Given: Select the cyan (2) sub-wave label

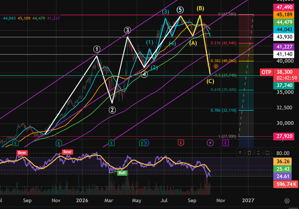Looking at the screenshot, I should (154, 68).
